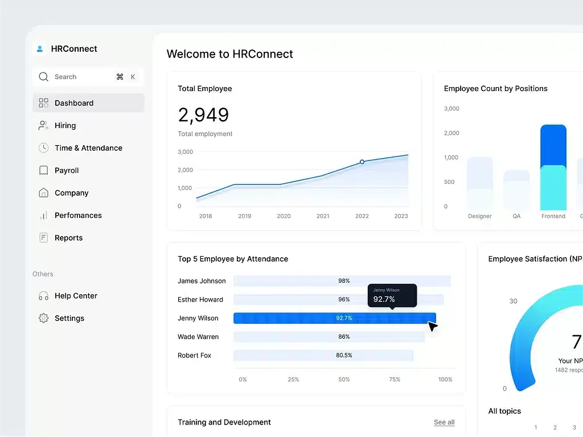Go to the Hiring section
The height and width of the screenshot is (437, 583).
pyautogui.click(x=88, y=126)
